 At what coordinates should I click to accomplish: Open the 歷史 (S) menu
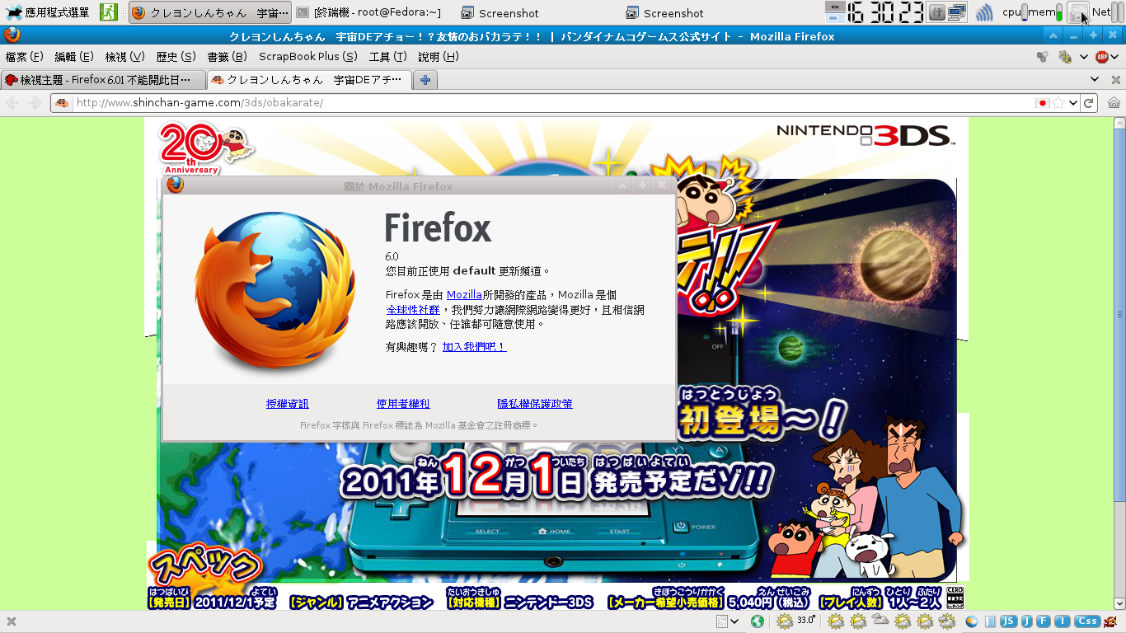(x=176, y=57)
